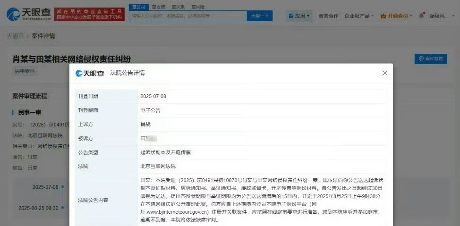
Task: Click the 公告类型 label cell
Action: pos(106,153)
